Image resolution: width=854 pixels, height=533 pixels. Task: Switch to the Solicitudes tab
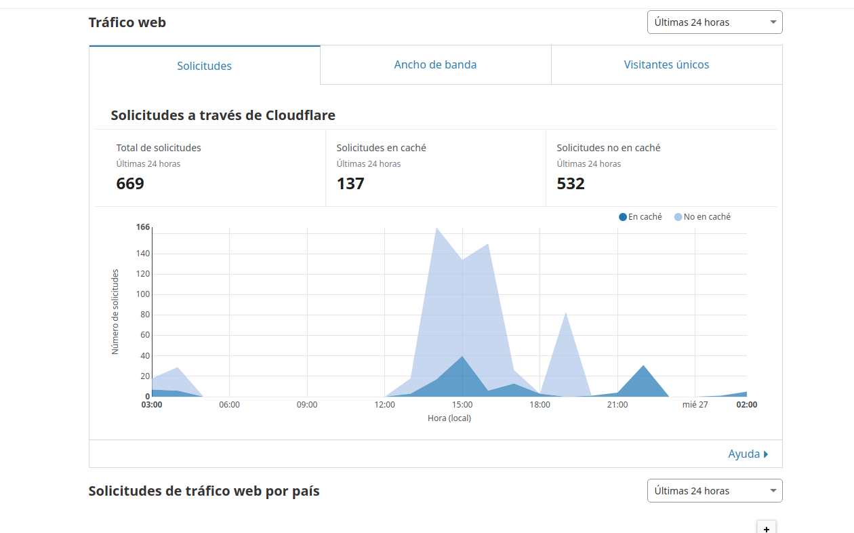pyautogui.click(x=204, y=66)
